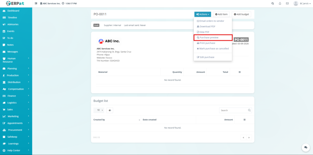Click the Budget list search field
Viewport: 313px width, 155px height.
[234, 110]
